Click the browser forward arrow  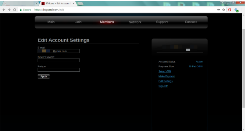9,10
